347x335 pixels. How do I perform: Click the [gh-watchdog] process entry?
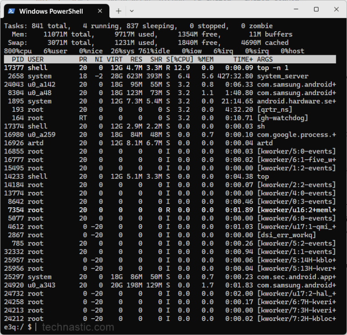point(282,118)
